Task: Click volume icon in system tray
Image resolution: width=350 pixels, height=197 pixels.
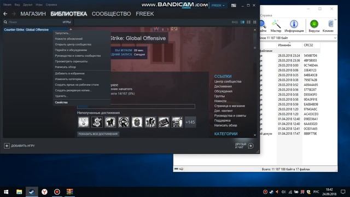Action: [x=283, y=192]
